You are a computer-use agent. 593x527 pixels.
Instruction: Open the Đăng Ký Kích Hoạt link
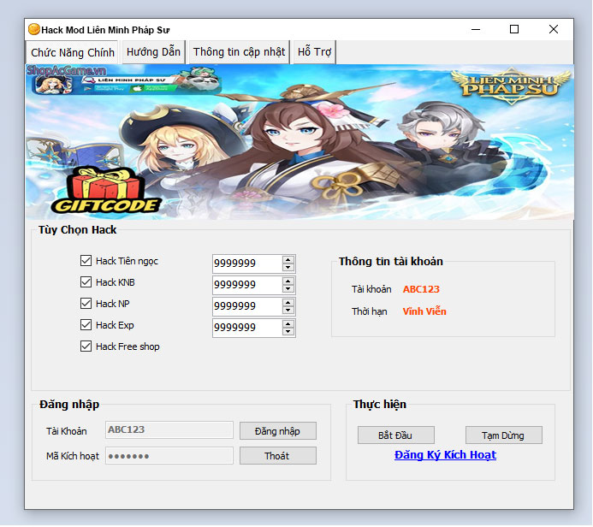click(445, 455)
